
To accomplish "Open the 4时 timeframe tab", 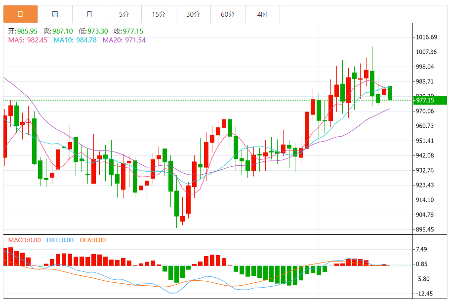I will [262, 14].
